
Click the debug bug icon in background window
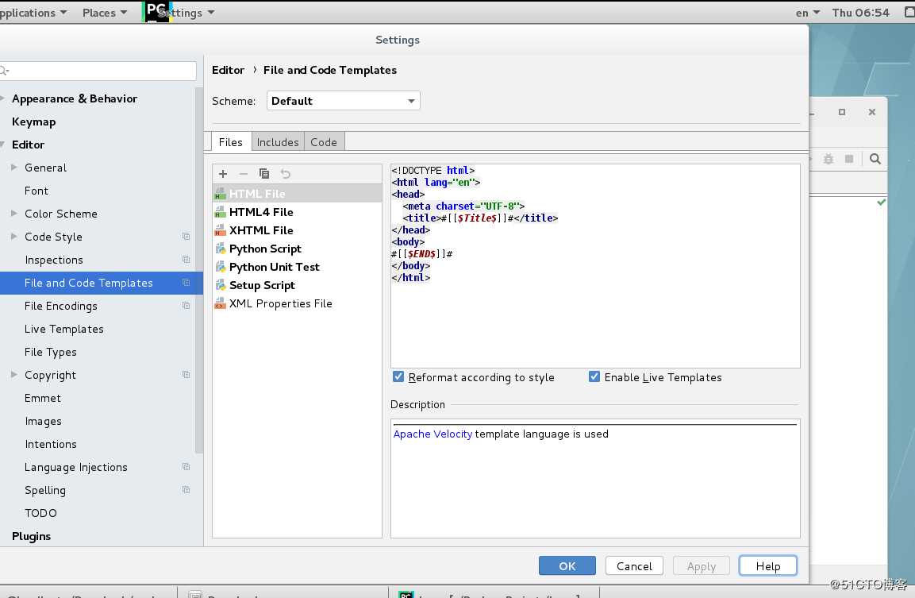(x=828, y=159)
